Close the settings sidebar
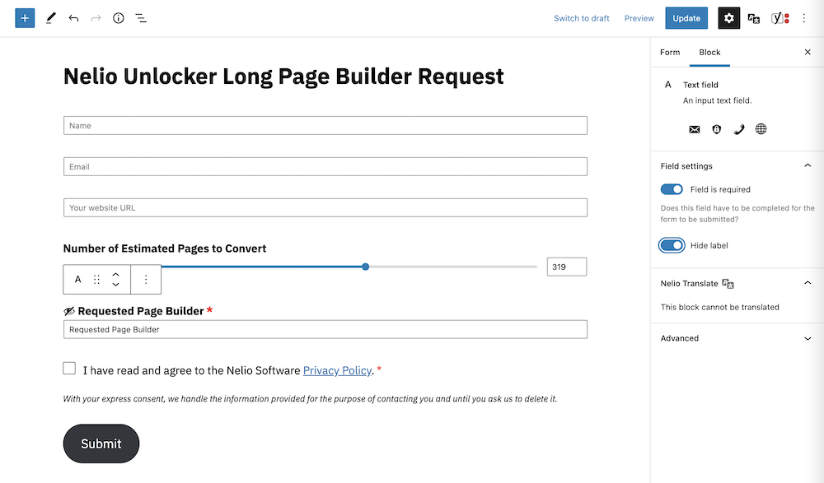Image resolution: width=824 pixels, height=483 pixels. click(808, 52)
